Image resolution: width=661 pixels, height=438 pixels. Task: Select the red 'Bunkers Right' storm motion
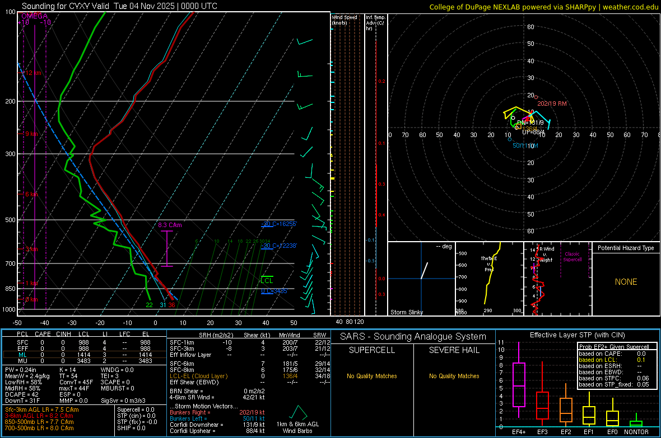click(x=217, y=412)
